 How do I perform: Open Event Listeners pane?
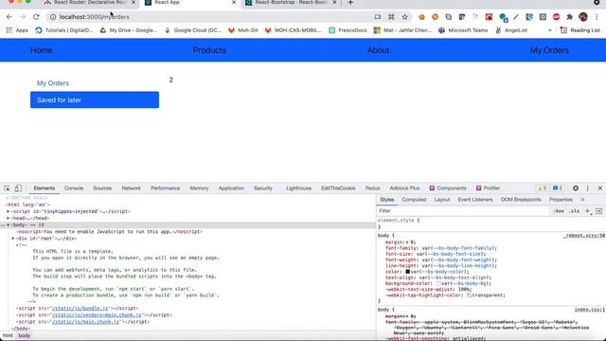(x=475, y=200)
